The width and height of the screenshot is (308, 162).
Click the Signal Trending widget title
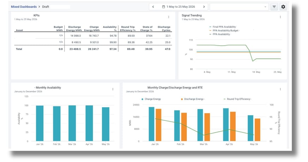pyautogui.click(x=192, y=15)
